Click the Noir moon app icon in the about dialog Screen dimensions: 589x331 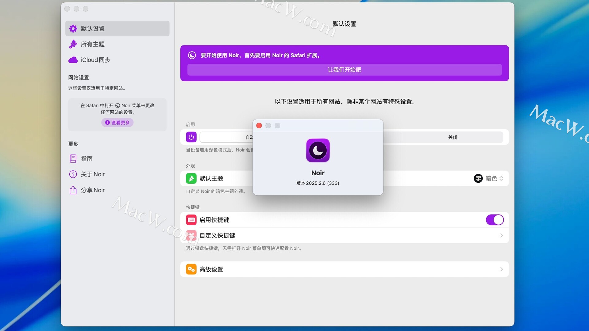pyautogui.click(x=318, y=150)
